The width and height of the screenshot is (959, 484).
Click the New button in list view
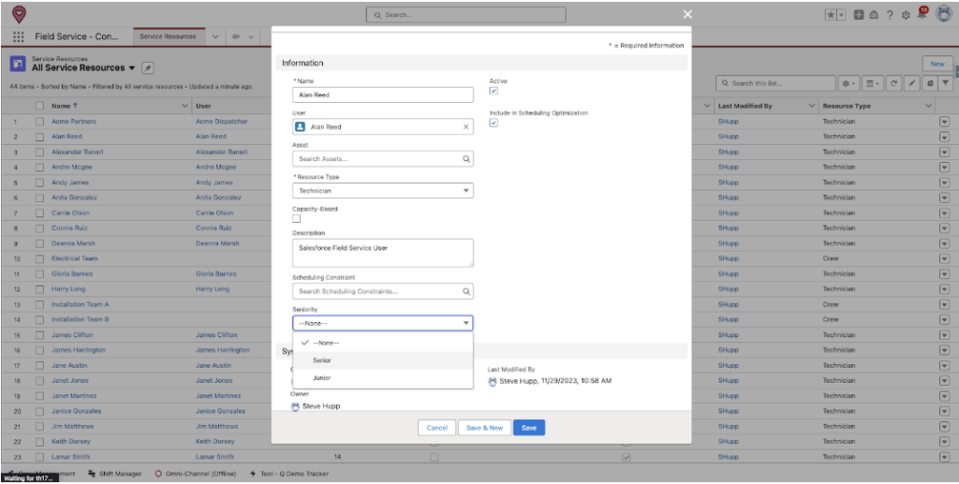[937, 64]
